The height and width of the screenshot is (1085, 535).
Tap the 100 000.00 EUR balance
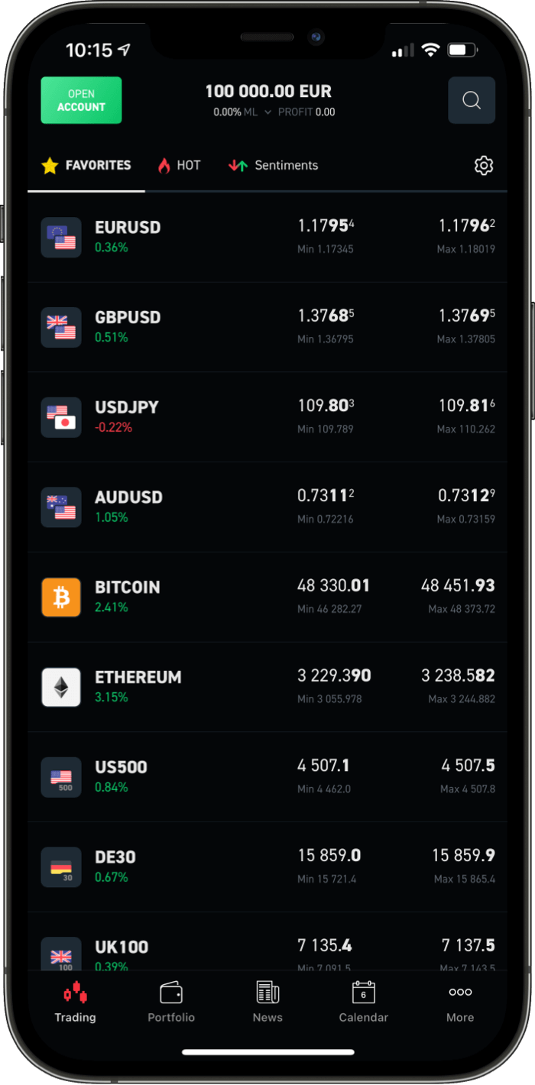[268, 92]
